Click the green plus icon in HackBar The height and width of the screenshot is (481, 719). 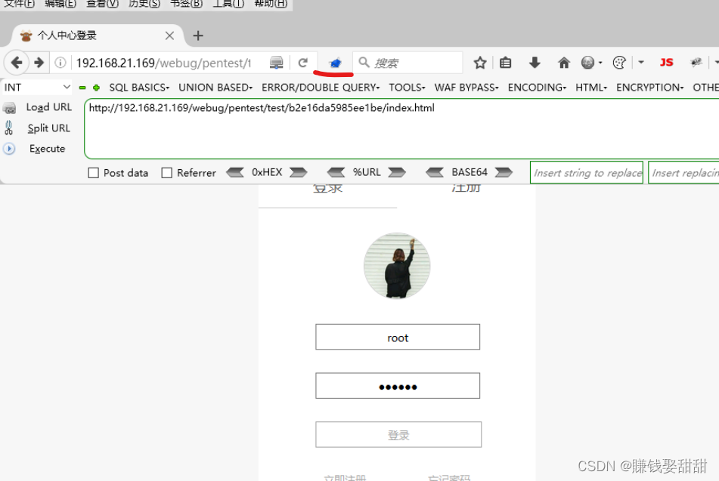pos(96,88)
